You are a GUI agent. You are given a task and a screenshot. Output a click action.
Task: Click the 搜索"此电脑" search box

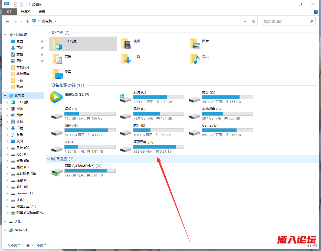(x=286, y=21)
